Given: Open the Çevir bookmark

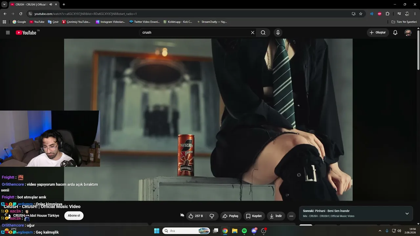Looking at the screenshot, I should click(x=53, y=22).
